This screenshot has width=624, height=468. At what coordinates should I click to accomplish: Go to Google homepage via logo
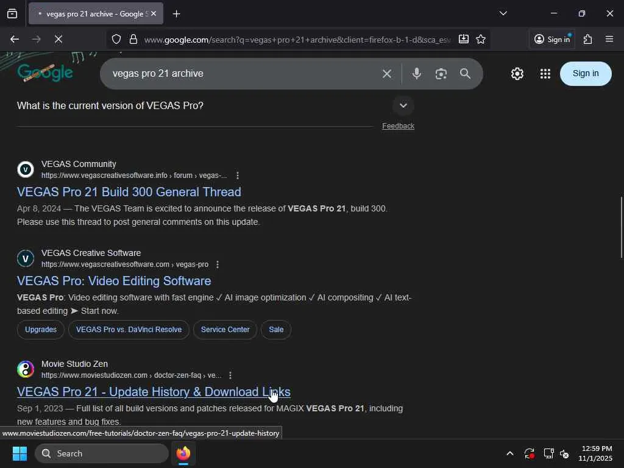45,73
